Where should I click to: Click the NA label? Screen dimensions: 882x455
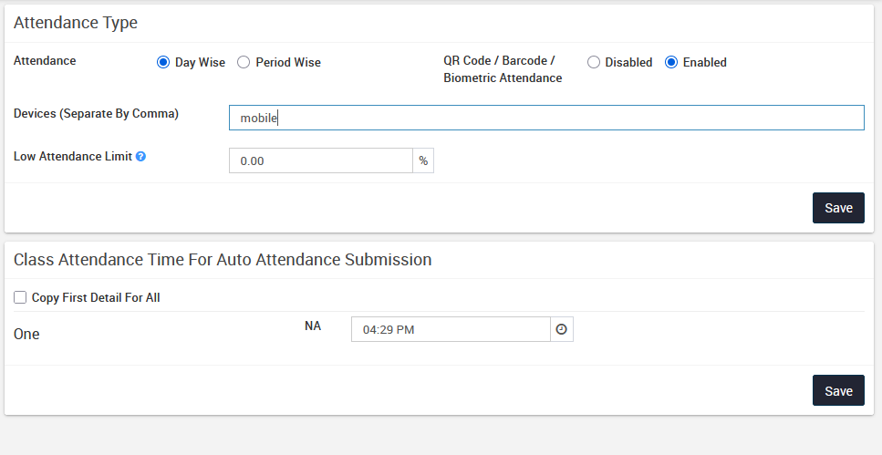312,326
